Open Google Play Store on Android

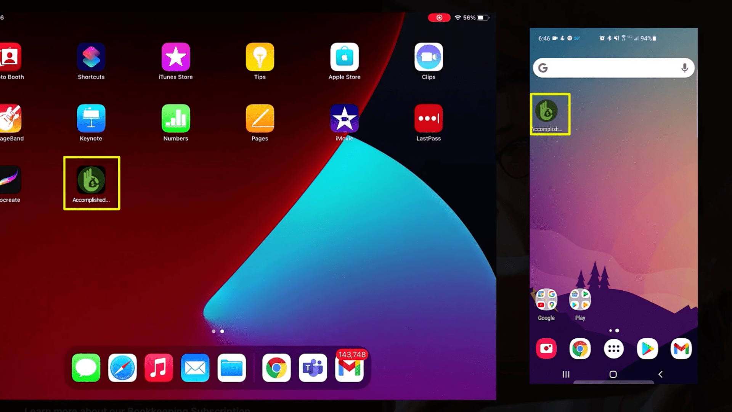click(x=647, y=349)
